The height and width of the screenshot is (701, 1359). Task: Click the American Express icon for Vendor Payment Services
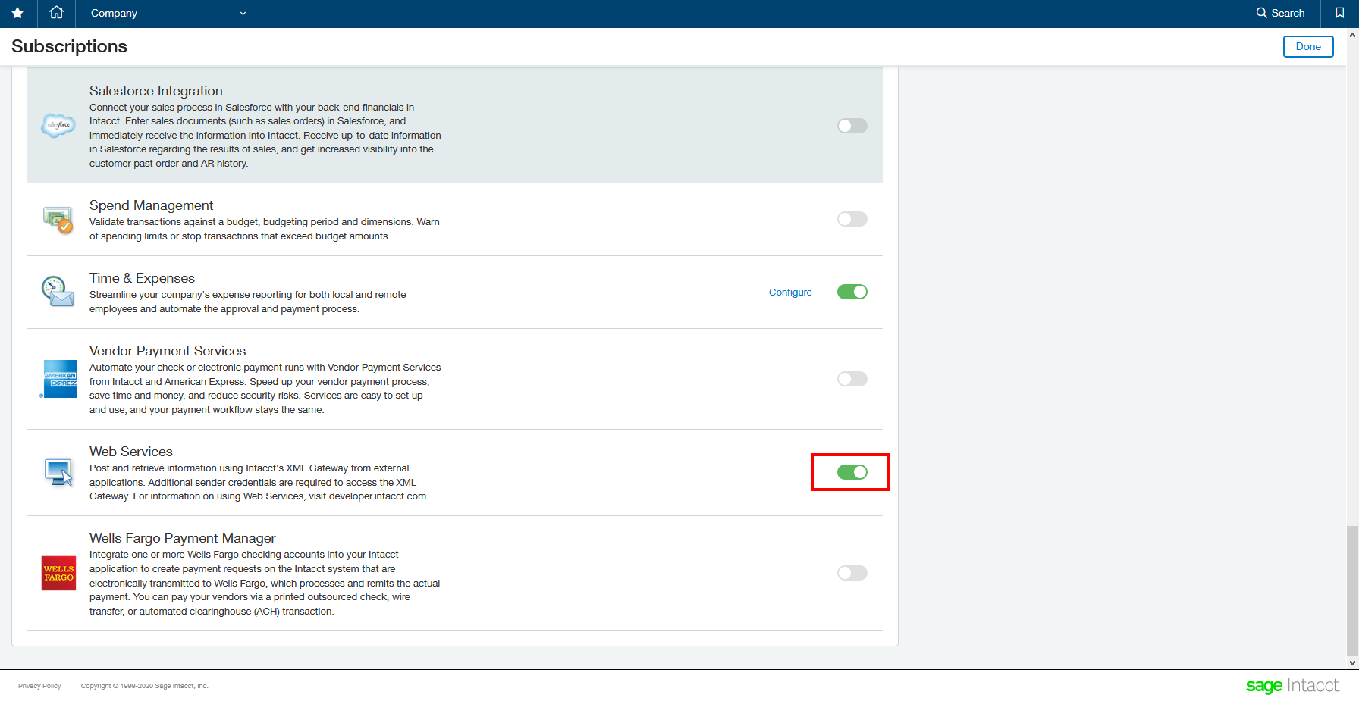[58, 379]
